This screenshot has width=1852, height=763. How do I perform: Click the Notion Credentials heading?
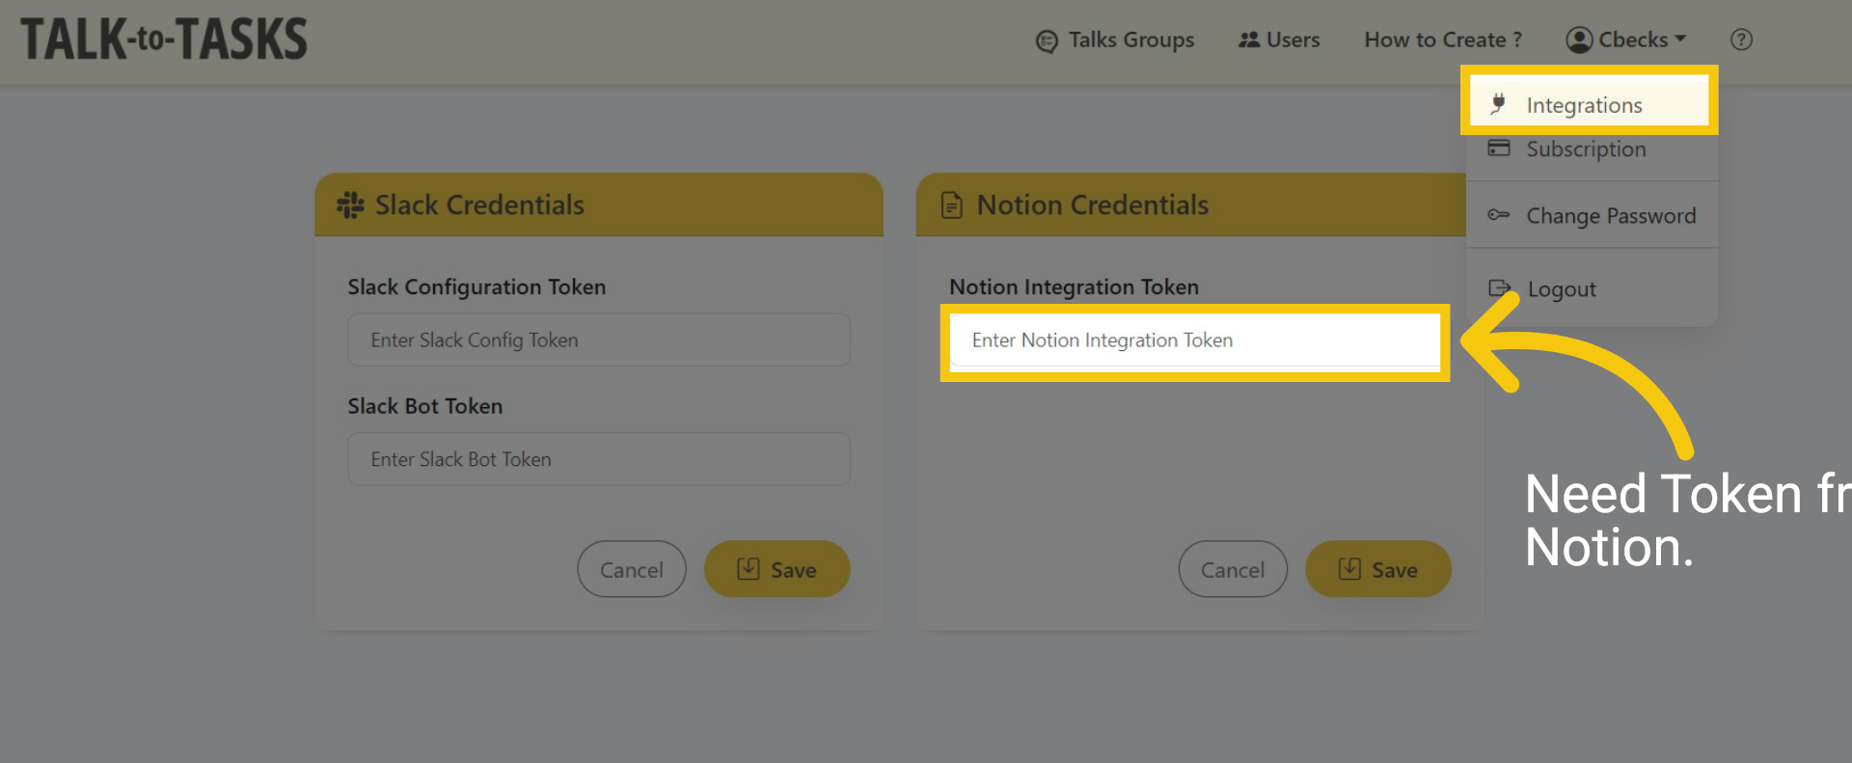(1092, 204)
